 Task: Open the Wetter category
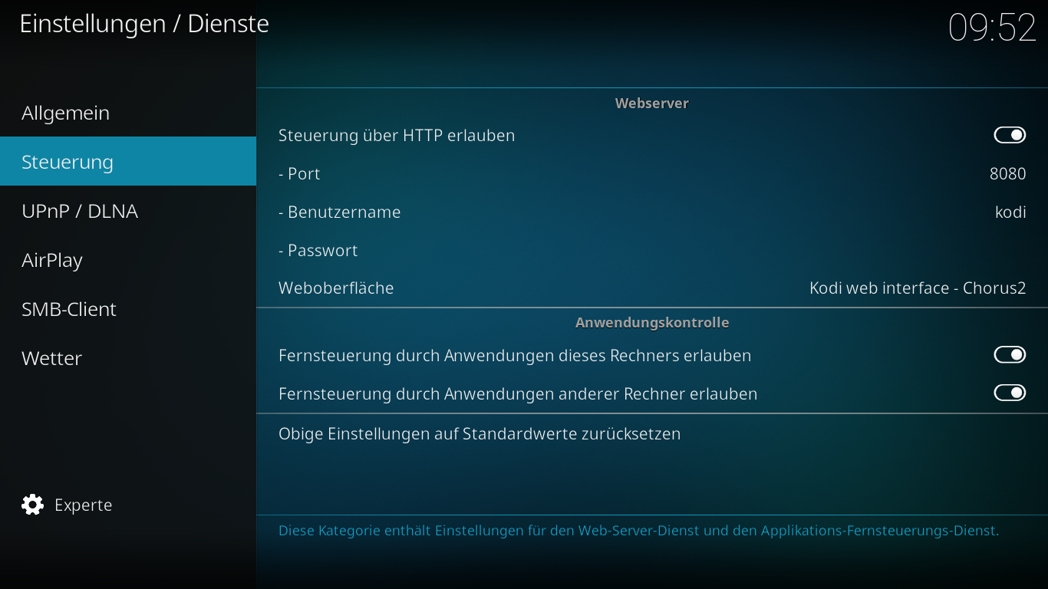point(51,358)
